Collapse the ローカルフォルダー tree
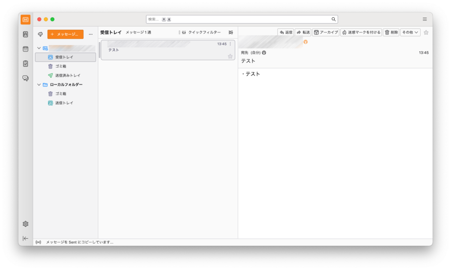Image resolution: width=451 pixels, height=270 pixels. tap(39, 85)
